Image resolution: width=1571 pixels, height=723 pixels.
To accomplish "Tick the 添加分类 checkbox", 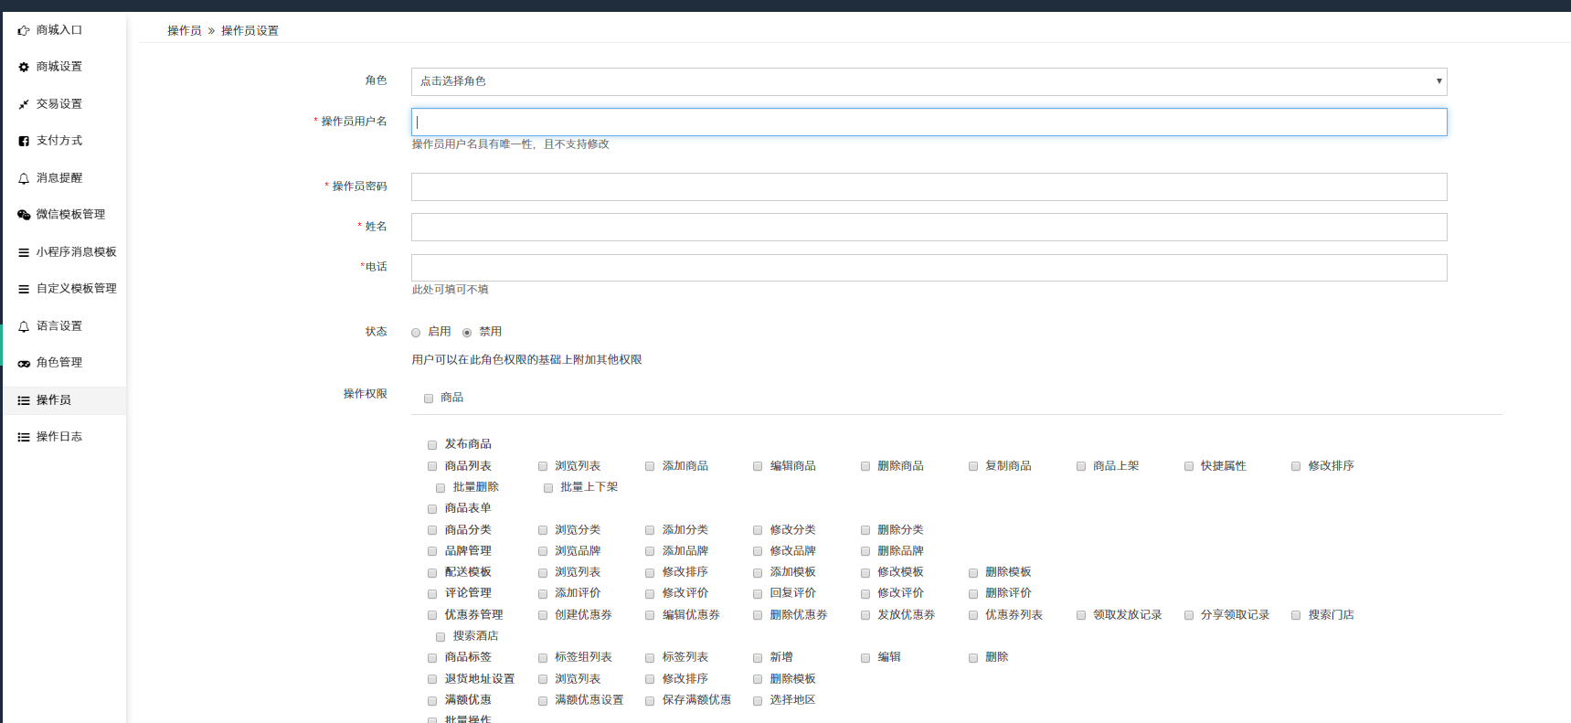I will 650,530.
